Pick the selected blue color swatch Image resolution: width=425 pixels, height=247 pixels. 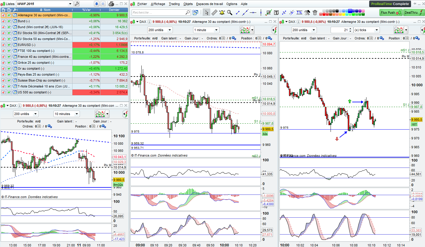tap(350, 11)
